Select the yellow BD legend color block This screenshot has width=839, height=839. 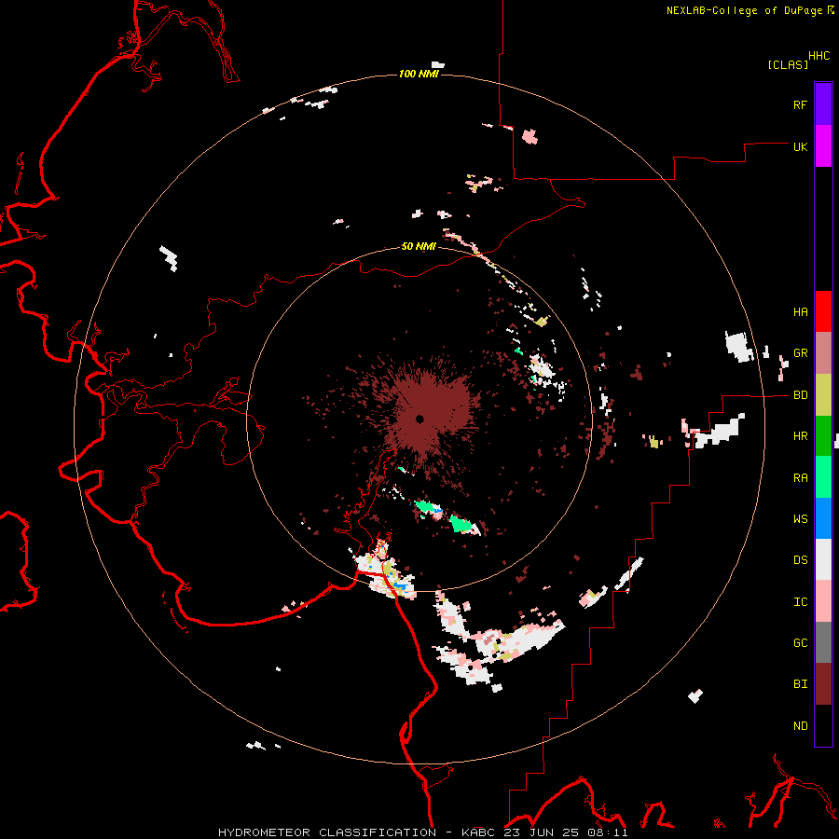(x=823, y=395)
